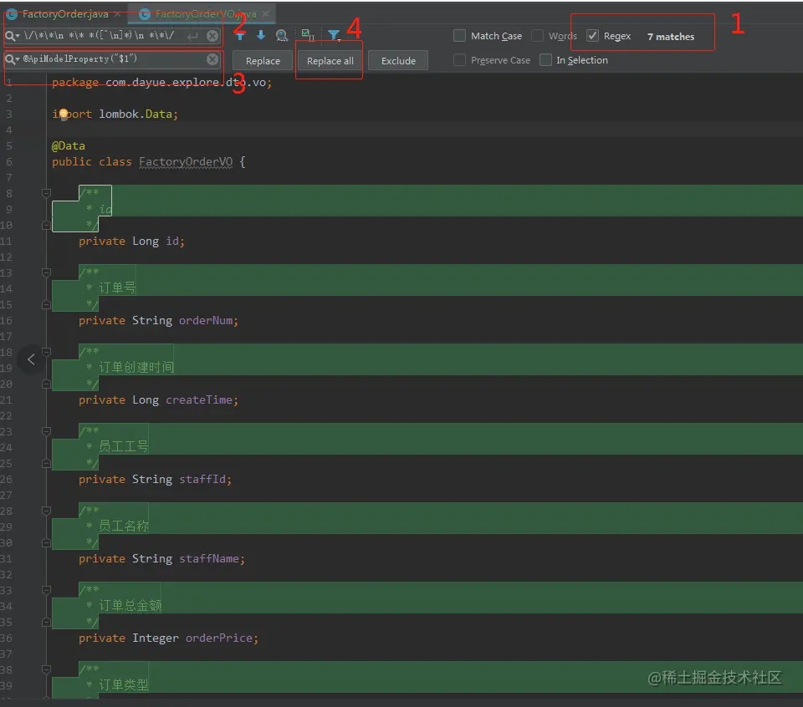Click fold end marker at line 15

pyautogui.click(x=46, y=304)
